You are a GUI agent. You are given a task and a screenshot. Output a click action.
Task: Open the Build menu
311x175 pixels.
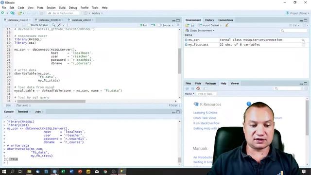pos(62,8)
